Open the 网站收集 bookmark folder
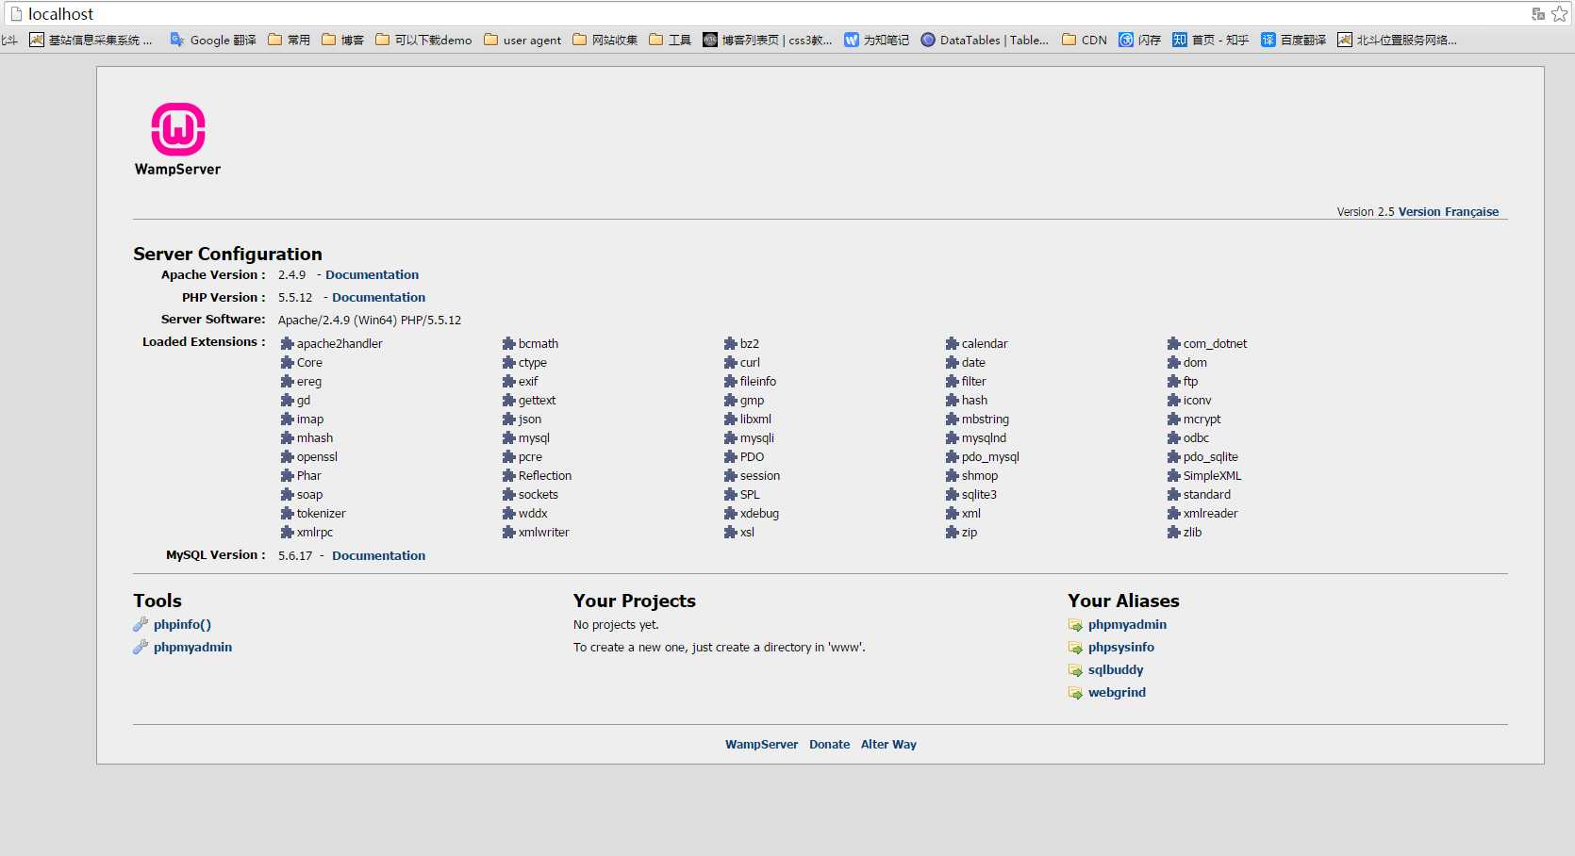This screenshot has height=856, width=1575. [605, 40]
